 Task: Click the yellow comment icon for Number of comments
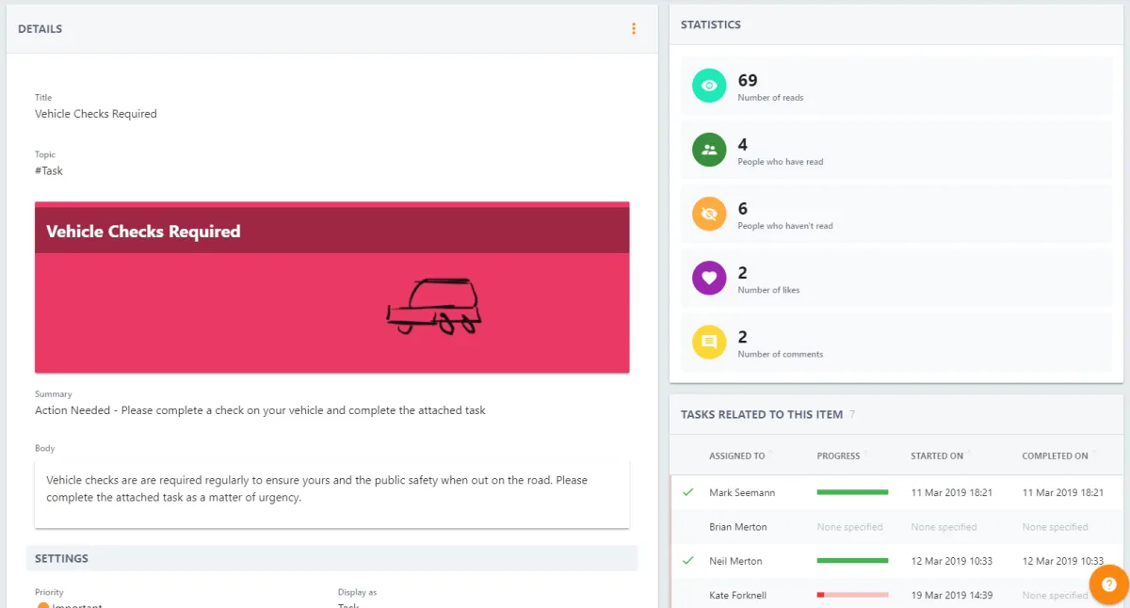tap(709, 342)
